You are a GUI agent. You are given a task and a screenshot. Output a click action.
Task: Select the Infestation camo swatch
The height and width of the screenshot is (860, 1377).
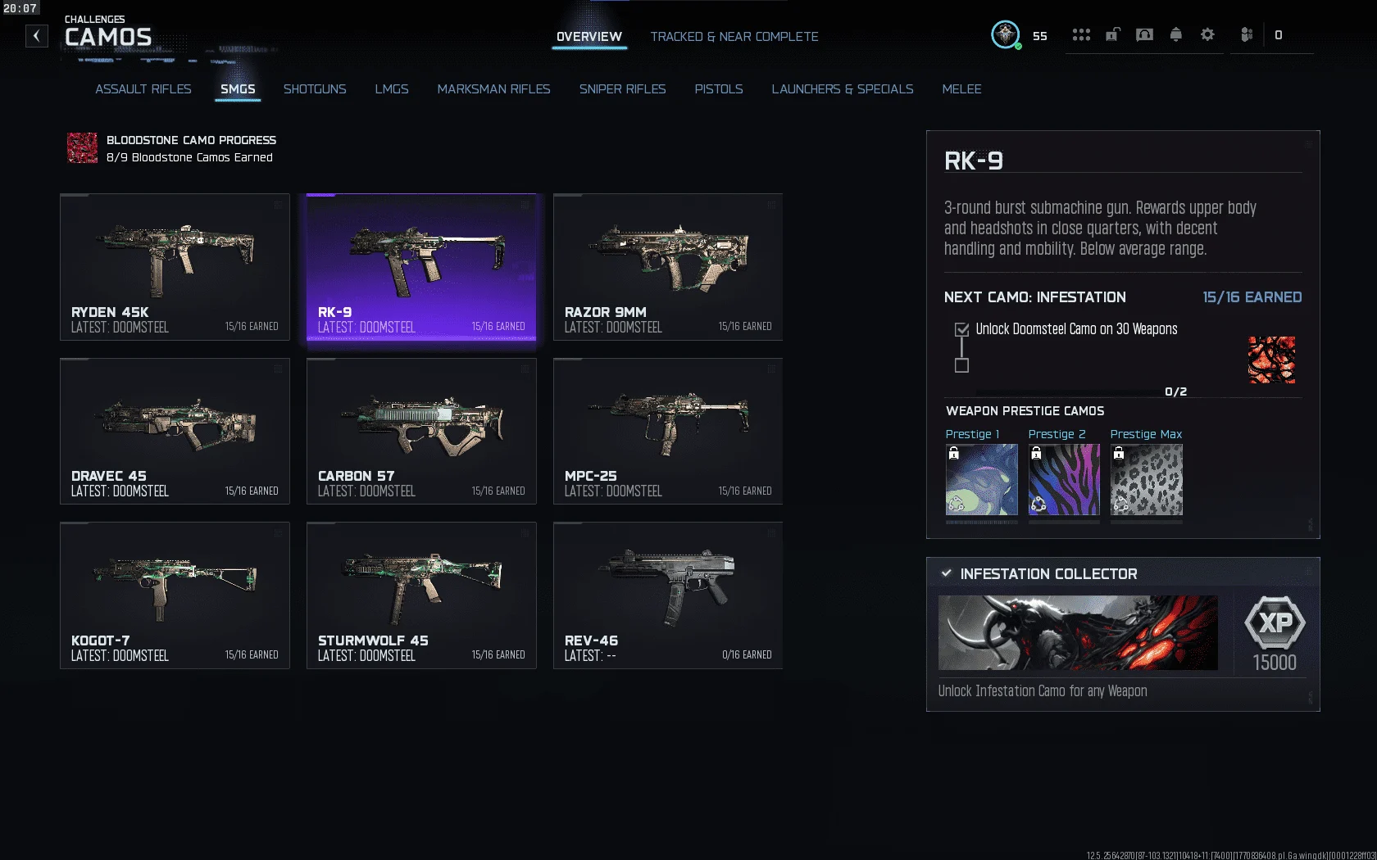tap(1271, 360)
